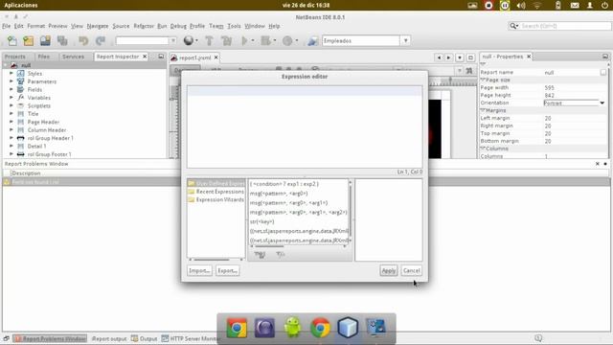Select the report1.jrxml editor tab
The width and height of the screenshot is (613, 345).
click(194, 57)
